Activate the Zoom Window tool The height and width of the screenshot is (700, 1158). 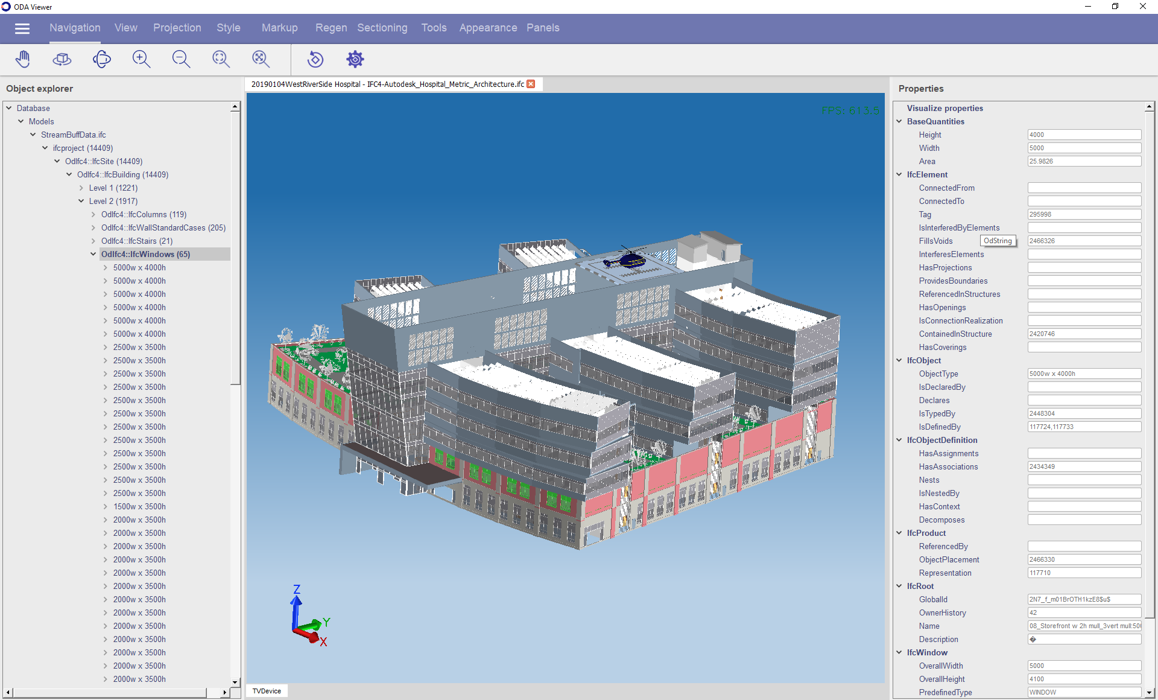pyautogui.click(x=221, y=59)
